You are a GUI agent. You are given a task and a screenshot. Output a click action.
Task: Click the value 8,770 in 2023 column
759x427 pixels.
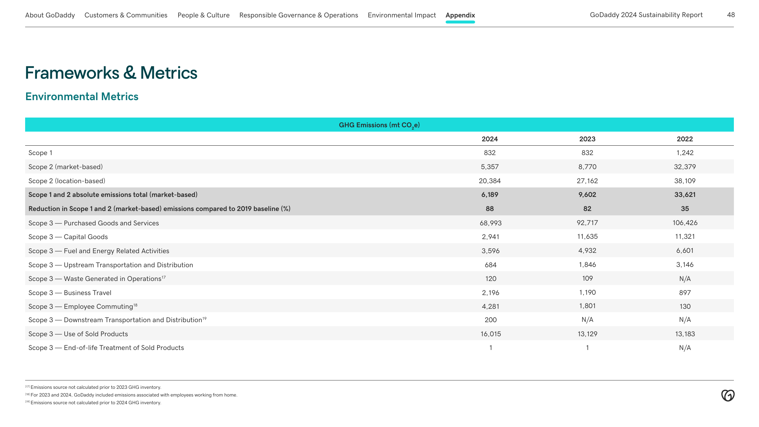pyautogui.click(x=587, y=167)
